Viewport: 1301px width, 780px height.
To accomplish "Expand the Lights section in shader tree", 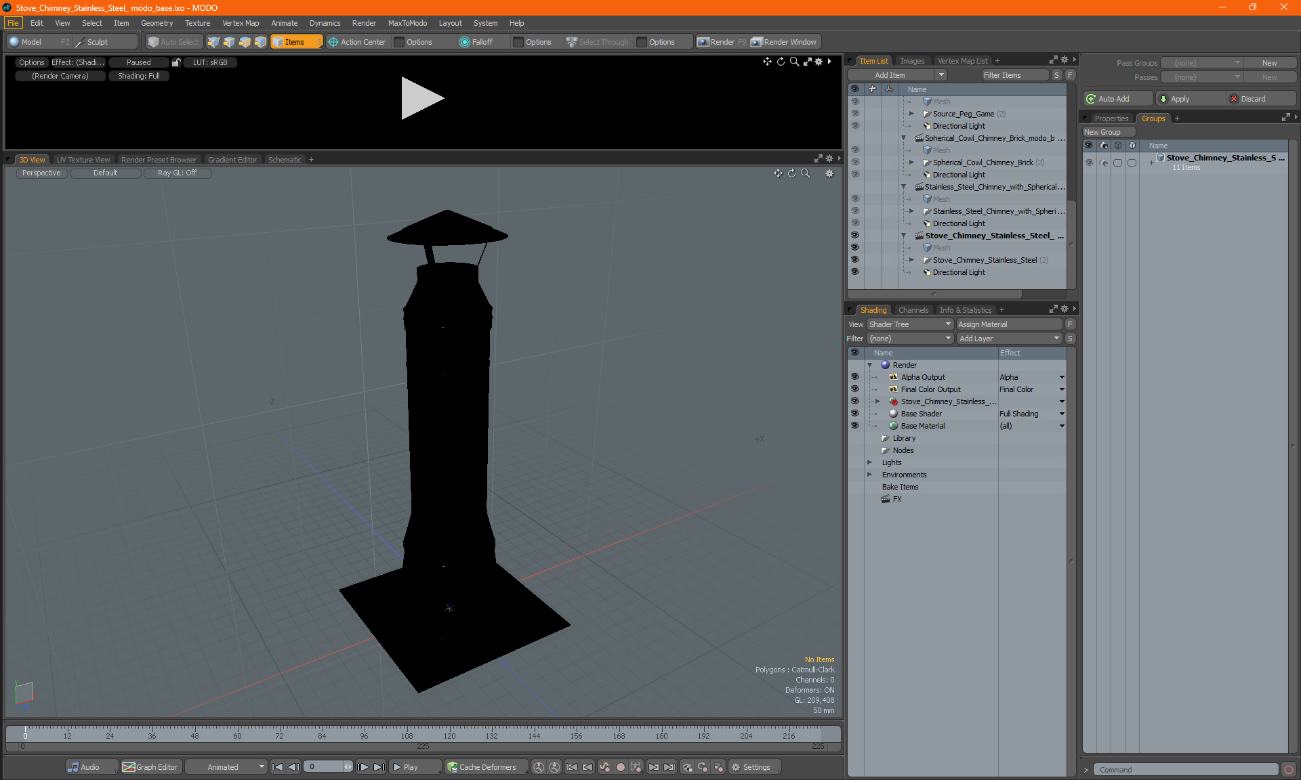I will tap(869, 462).
